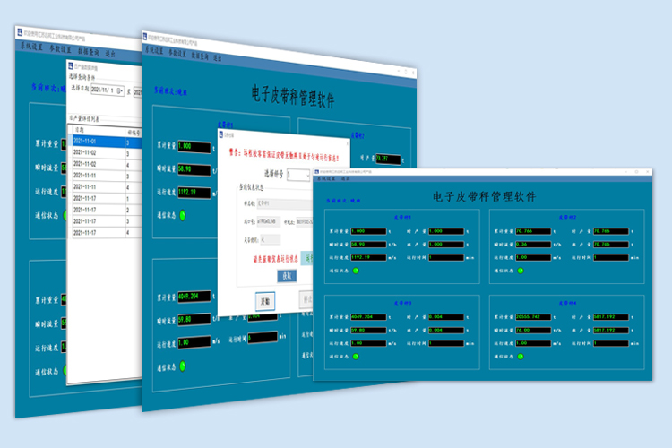Click 皮带秤3 green 通信状态 indicator in front window
Screen dimensions: 672x448
[356, 356]
